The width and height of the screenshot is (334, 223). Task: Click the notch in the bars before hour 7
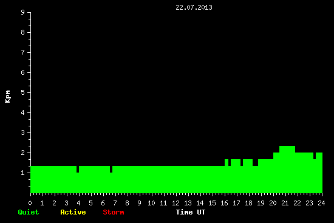[111, 169]
